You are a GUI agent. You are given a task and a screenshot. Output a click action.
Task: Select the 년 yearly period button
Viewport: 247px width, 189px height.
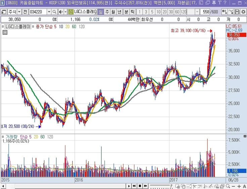(x=119, y=12)
